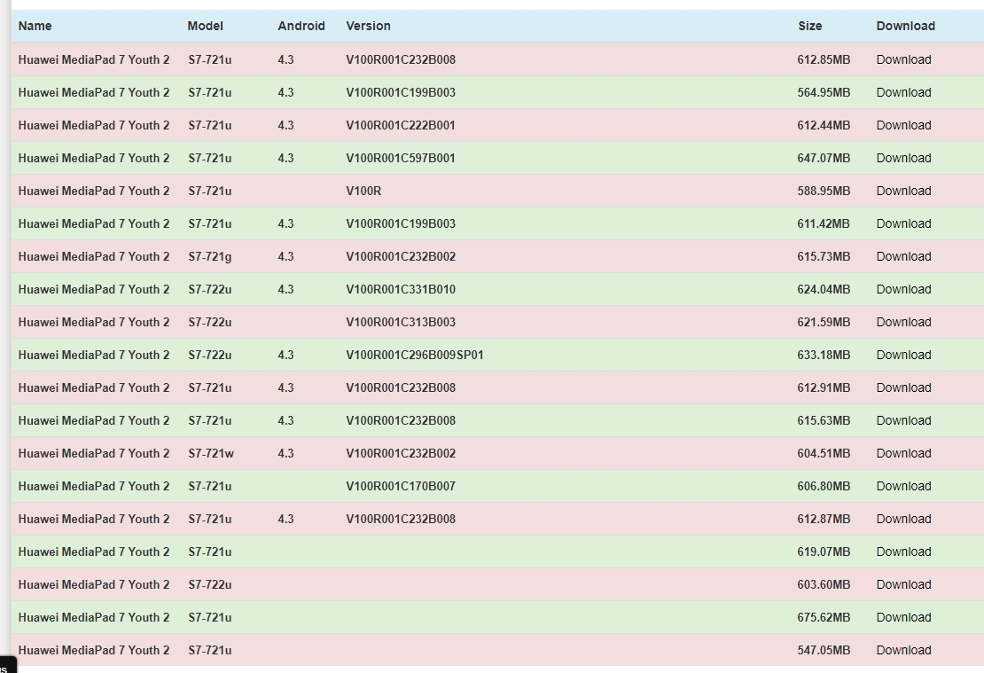Select version text V100R001C170B007
This screenshot has width=984, height=673.
pyautogui.click(x=401, y=486)
